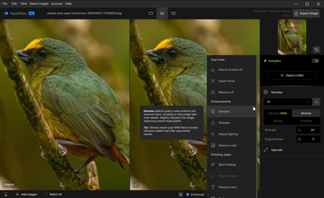
Task: Click Recover faces icon
Action: pyautogui.click(x=213, y=175)
